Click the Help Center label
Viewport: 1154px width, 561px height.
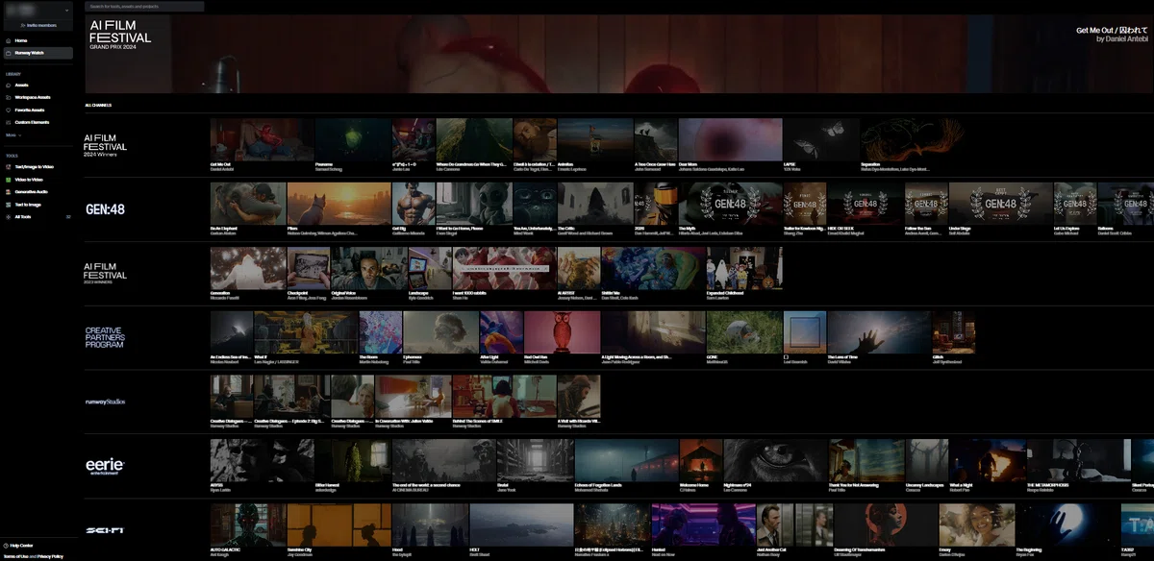point(21,545)
